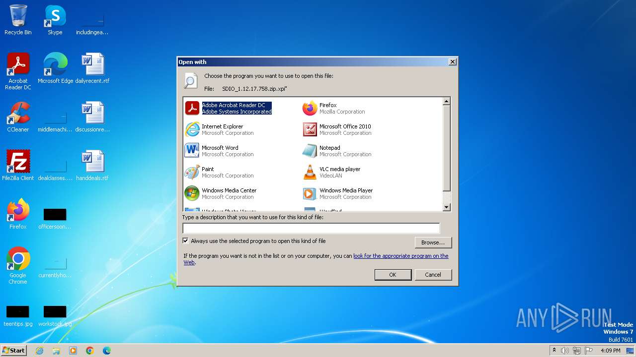Image resolution: width=636 pixels, height=357 pixels.
Task: Click the Browse... button
Action: point(433,242)
